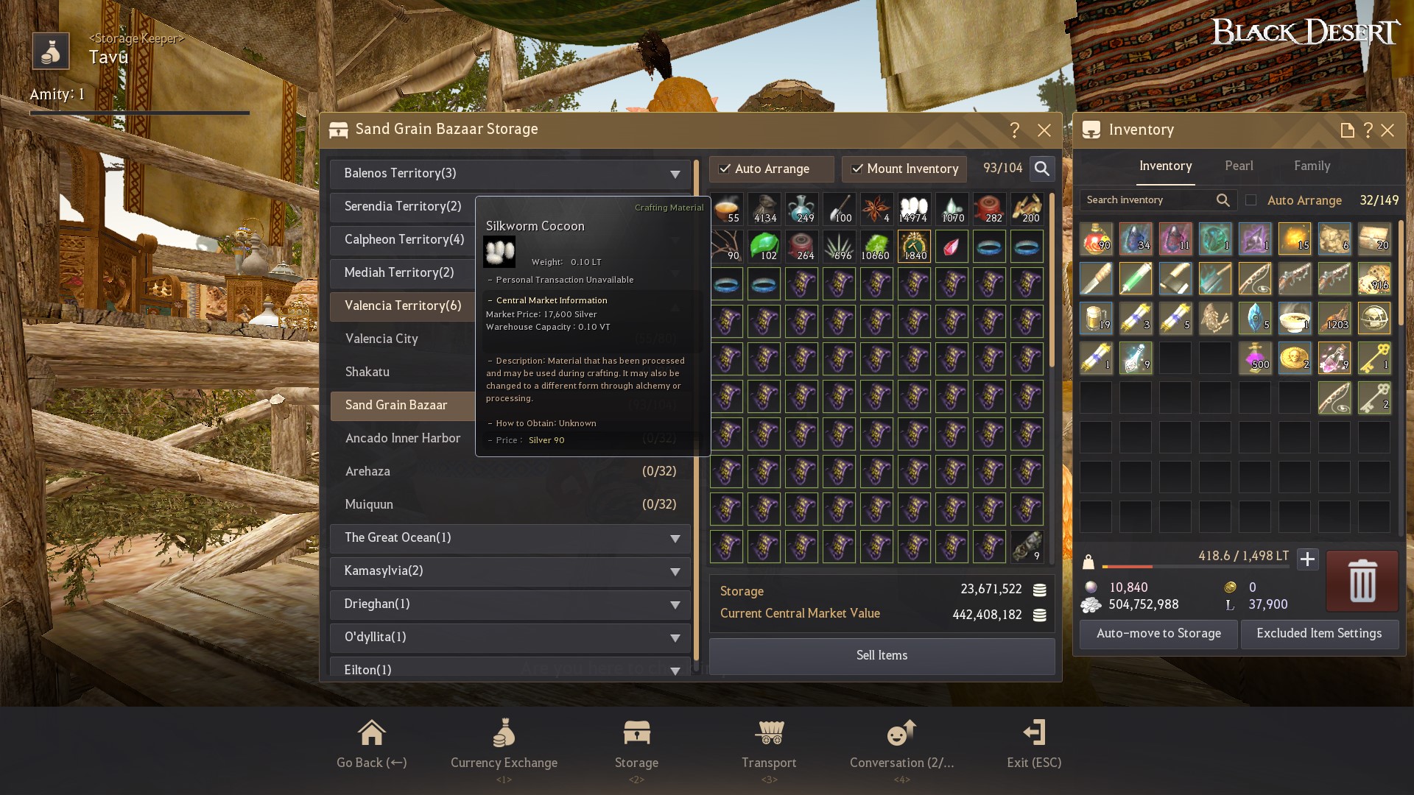Click the inventory trash can delete icon
Viewport: 1414px width, 795px height.
coord(1362,582)
